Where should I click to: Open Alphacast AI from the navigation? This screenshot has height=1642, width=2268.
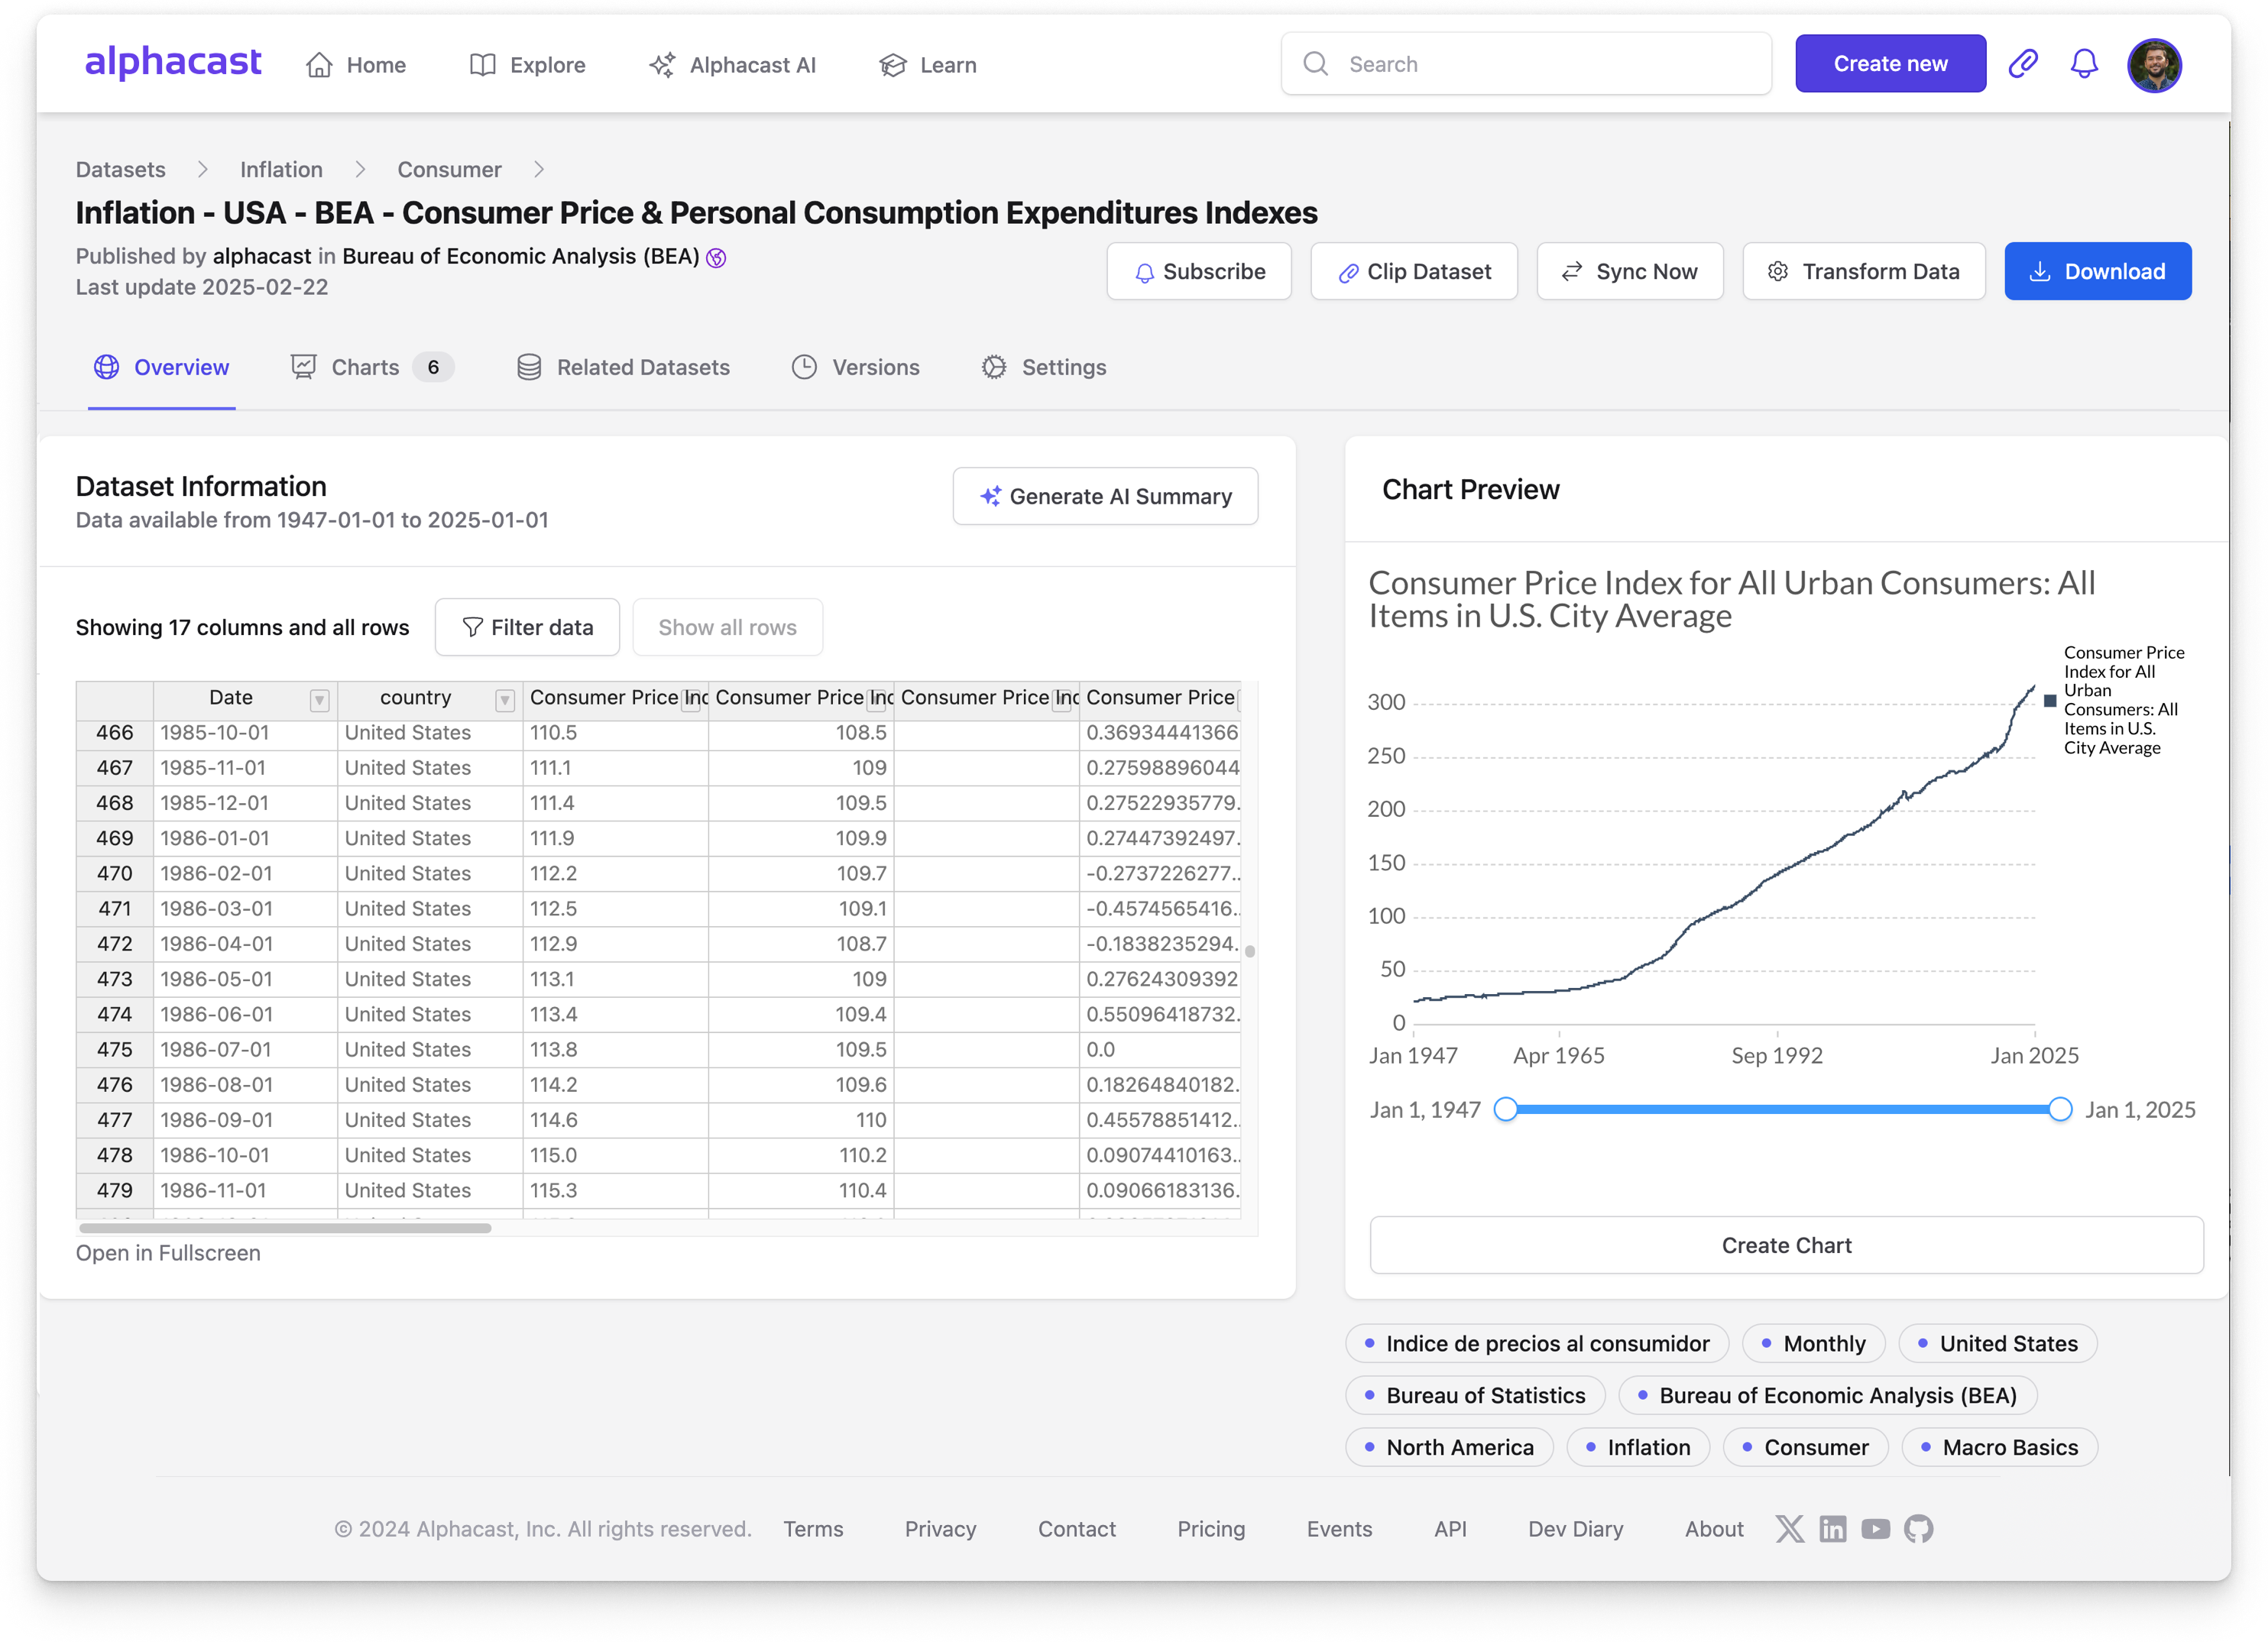coord(732,65)
